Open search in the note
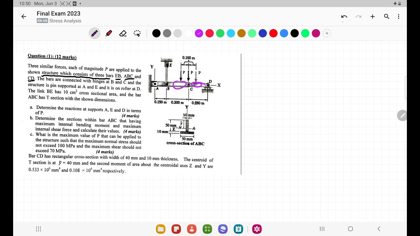This screenshot has width=420, height=236. (x=387, y=17)
